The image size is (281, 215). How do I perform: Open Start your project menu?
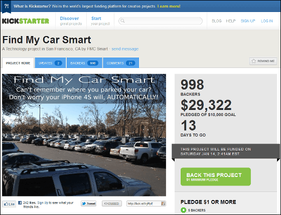click(x=100, y=21)
